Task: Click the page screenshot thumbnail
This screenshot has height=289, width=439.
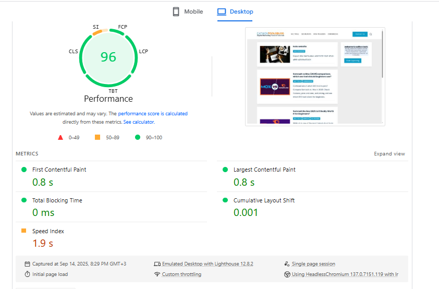Action: point(315,76)
